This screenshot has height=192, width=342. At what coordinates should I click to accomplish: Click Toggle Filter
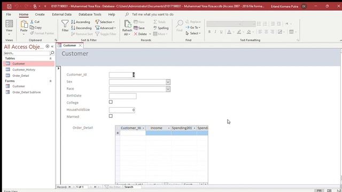click(x=106, y=34)
